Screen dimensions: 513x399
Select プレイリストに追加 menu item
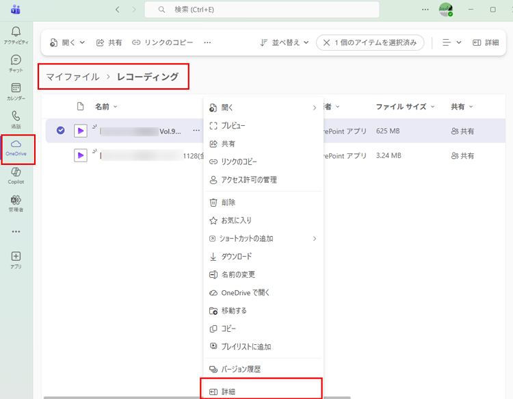263,346
